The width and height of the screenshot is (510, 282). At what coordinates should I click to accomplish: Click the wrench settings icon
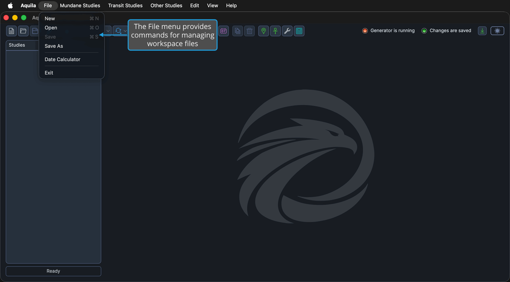287,31
